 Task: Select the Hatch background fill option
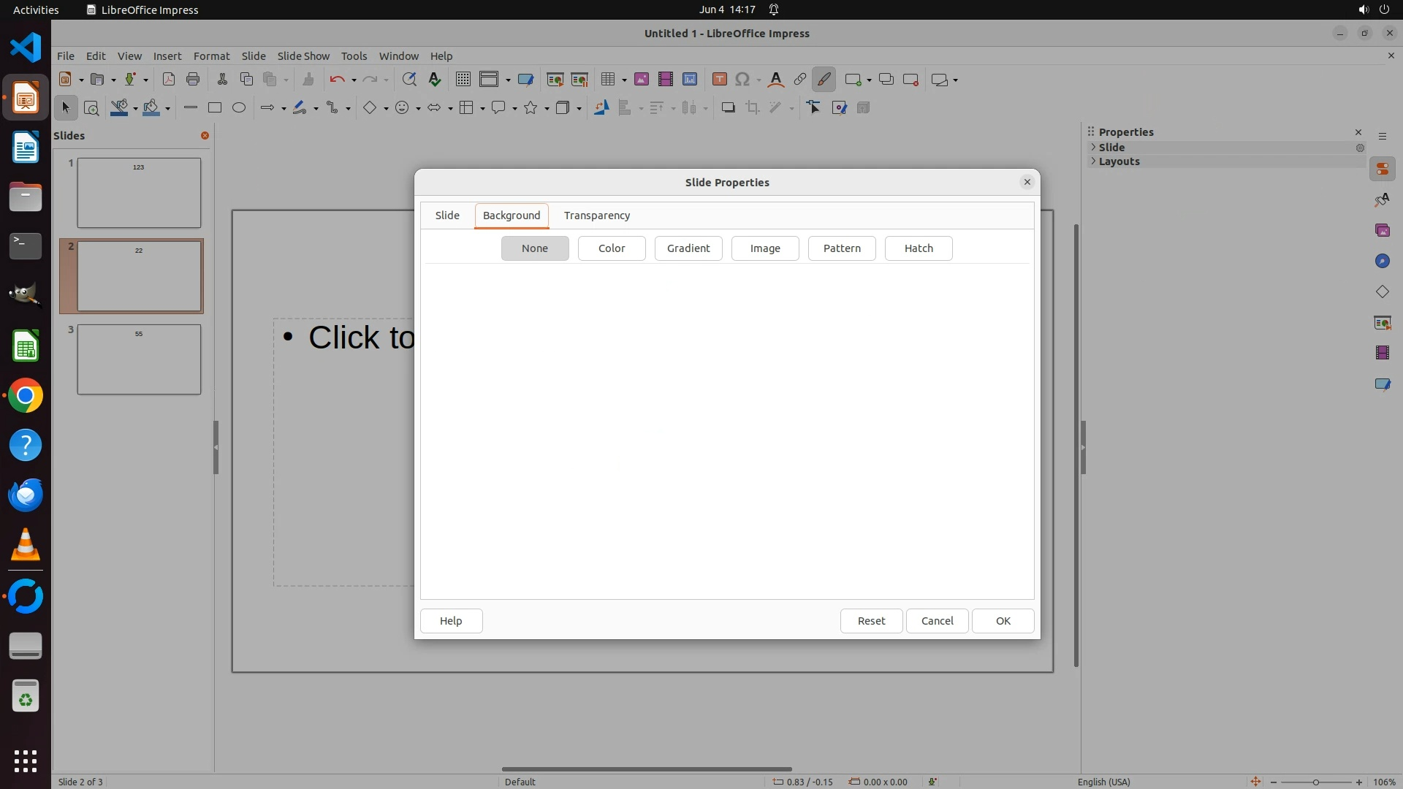tap(918, 248)
